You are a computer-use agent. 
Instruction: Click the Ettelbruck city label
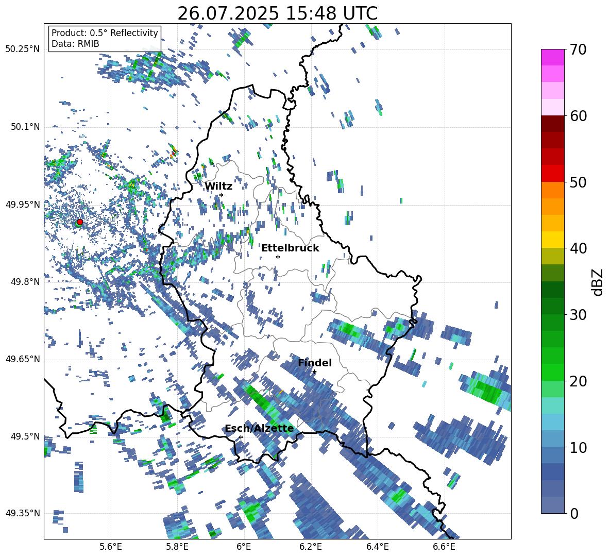290,248
